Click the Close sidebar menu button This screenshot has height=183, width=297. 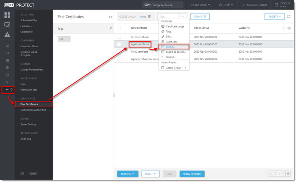click(x=33, y=173)
